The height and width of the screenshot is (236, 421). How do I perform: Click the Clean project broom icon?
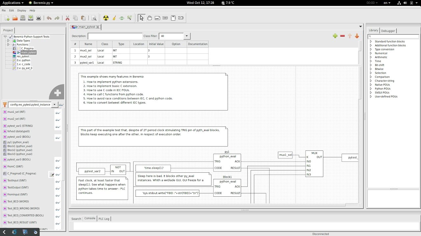(x=114, y=18)
